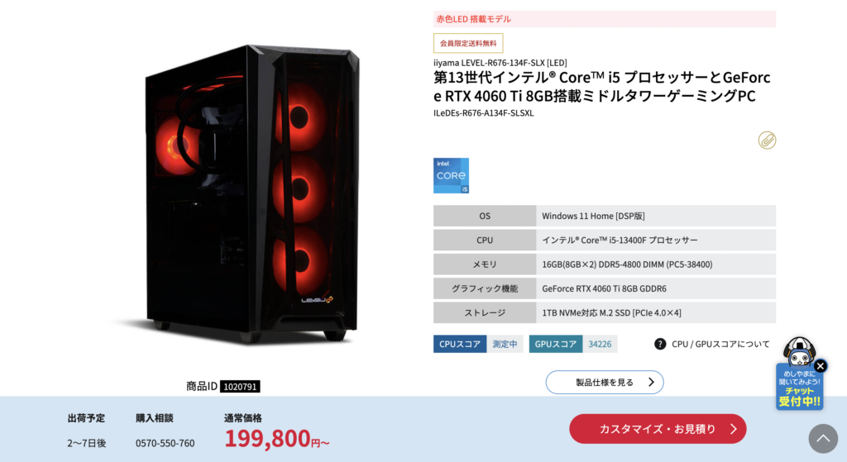847x462 pixels.
Task: Click the Intel Core i5 badge
Action: pos(451,175)
